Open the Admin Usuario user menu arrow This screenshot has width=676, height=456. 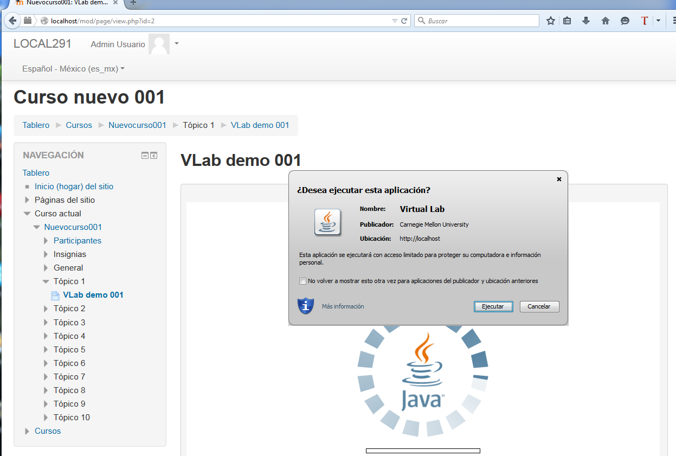[x=177, y=43]
